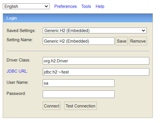Open the Preferences link
The height and width of the screenshot is (123, 167).
[x=65, y=6]
